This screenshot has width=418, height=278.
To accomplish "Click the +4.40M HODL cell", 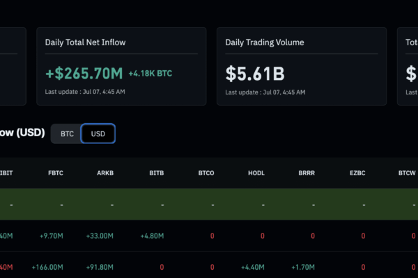I will click(253, 267).
